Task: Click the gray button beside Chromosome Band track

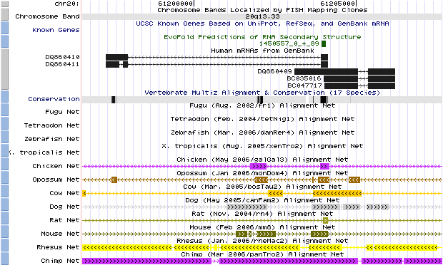Action: click(x=4, y=14)
